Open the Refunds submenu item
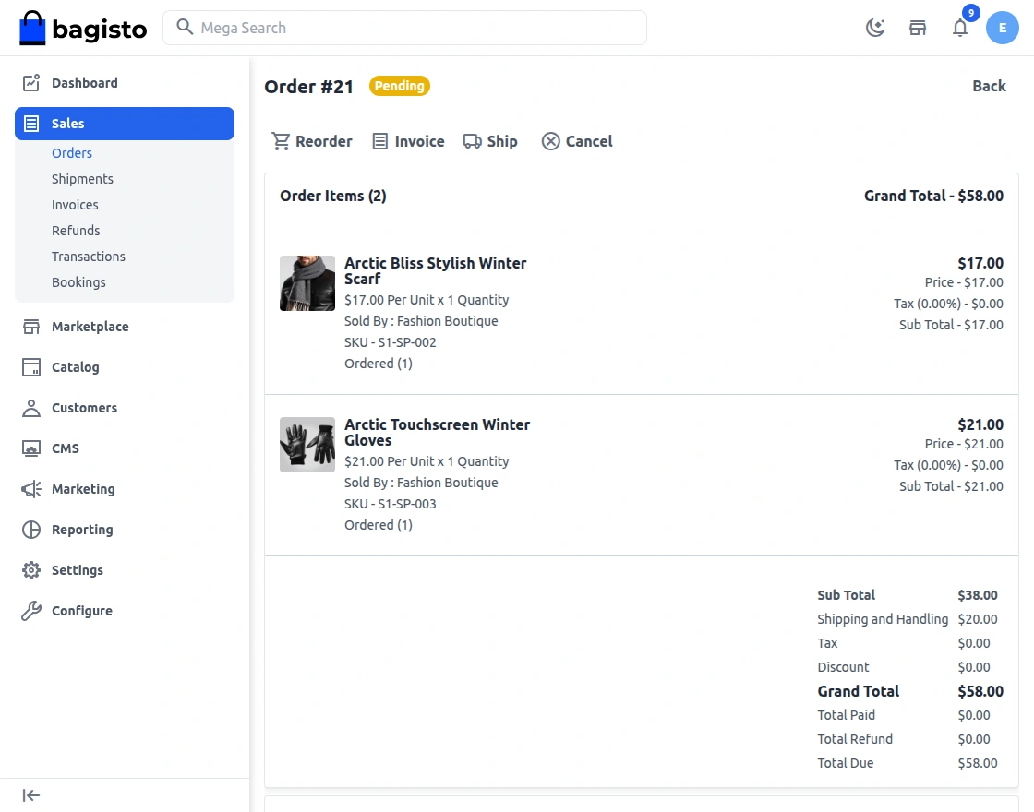This screenshot has width=1034, height=812. [76, 231]
